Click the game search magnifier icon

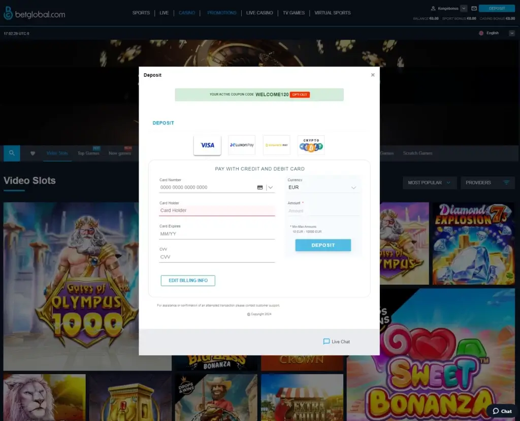pyautogui.click(x=12, y=153)
